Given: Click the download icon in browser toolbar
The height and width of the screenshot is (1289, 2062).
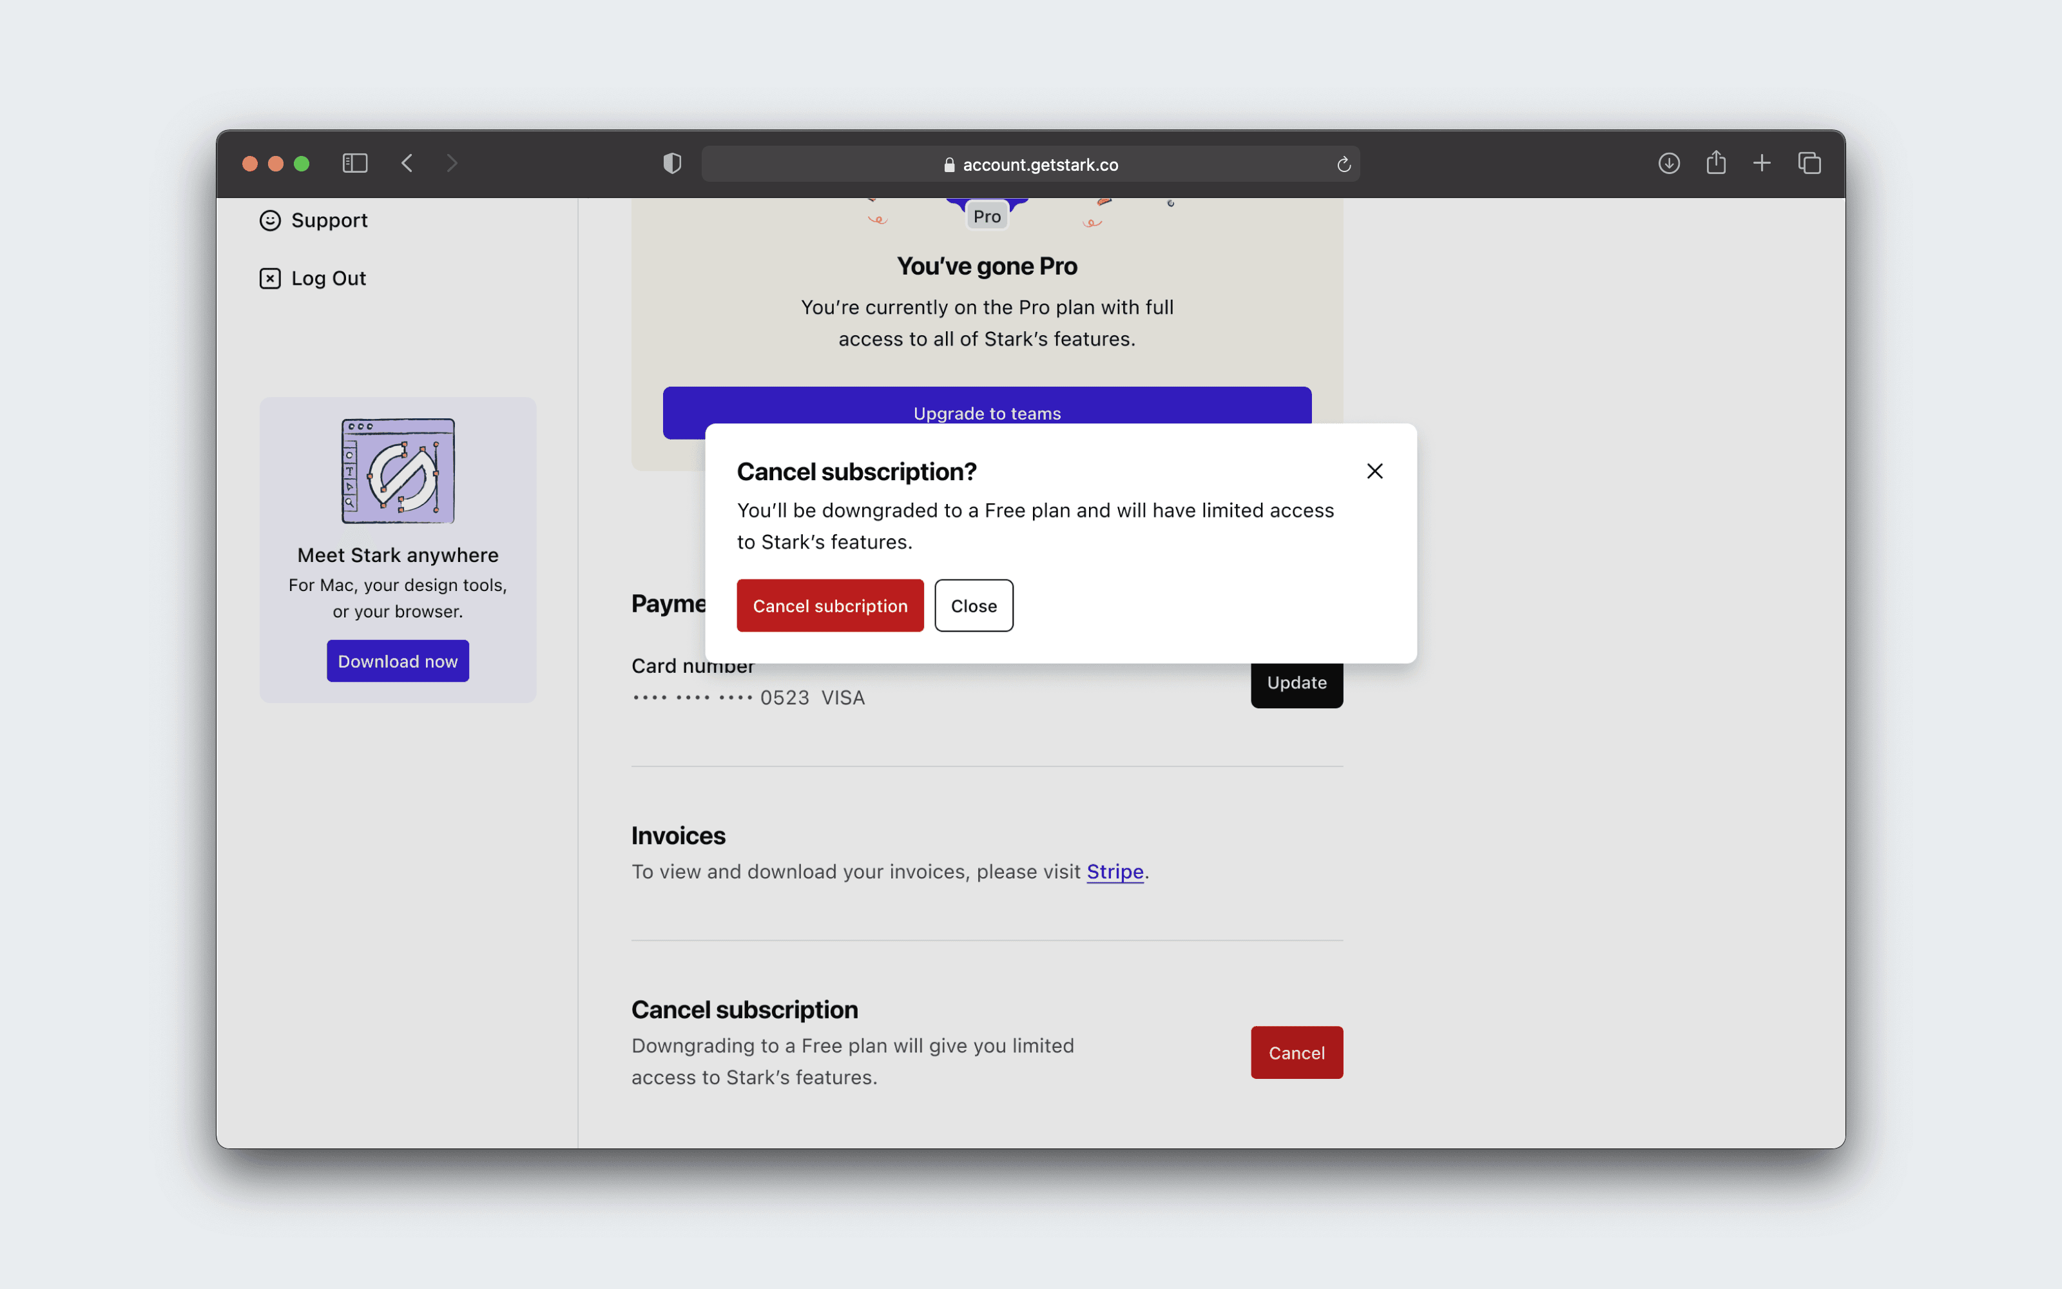Looking at the screenshot, I should [1668, 163].
